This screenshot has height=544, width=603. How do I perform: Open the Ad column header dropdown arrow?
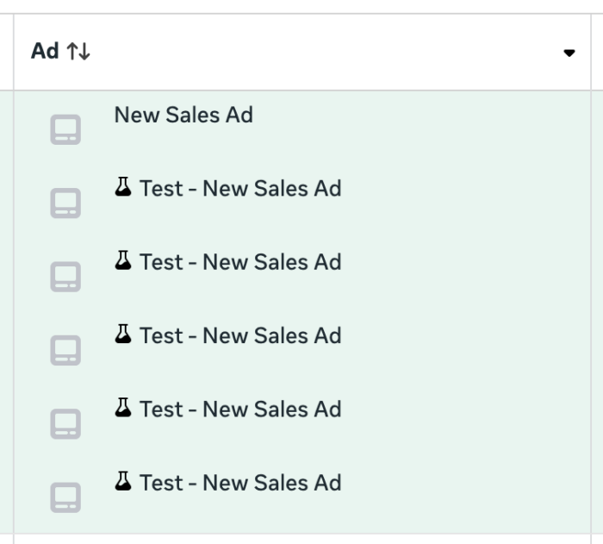click(x=569, y=53)
